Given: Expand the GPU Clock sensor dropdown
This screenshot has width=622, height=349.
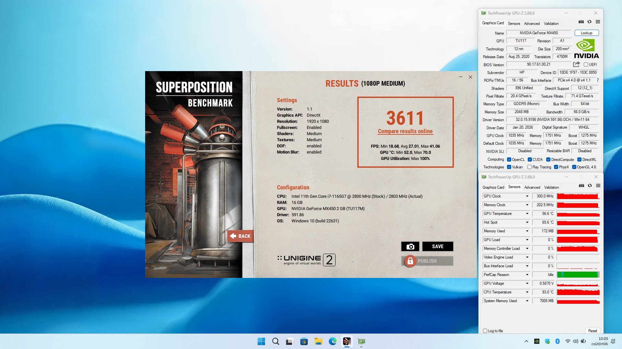Looking at the screenshot, I should point(527,196).
